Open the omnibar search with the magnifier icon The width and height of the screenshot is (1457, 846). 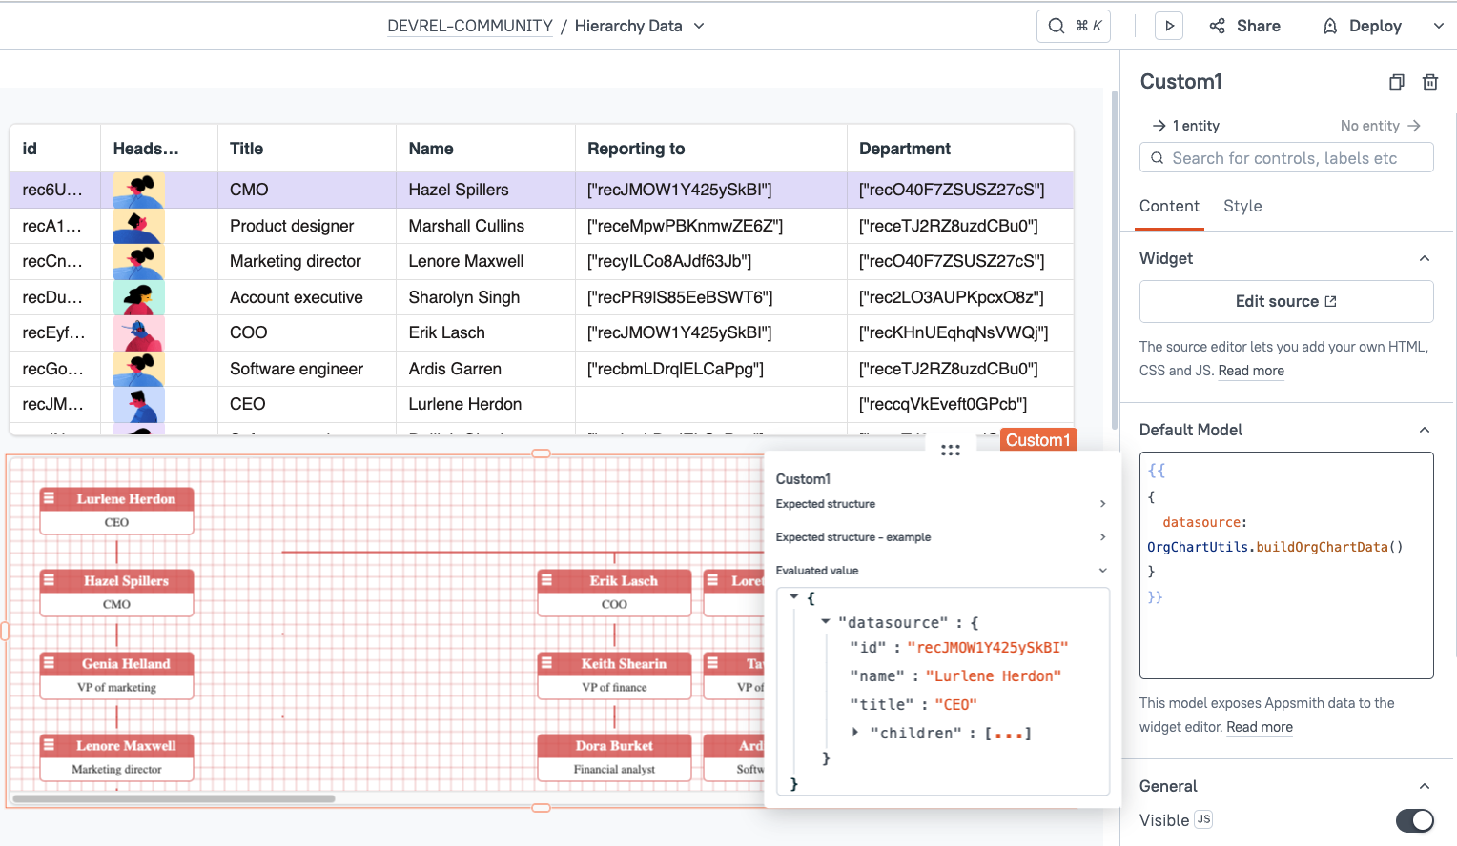click(1056, 26)
